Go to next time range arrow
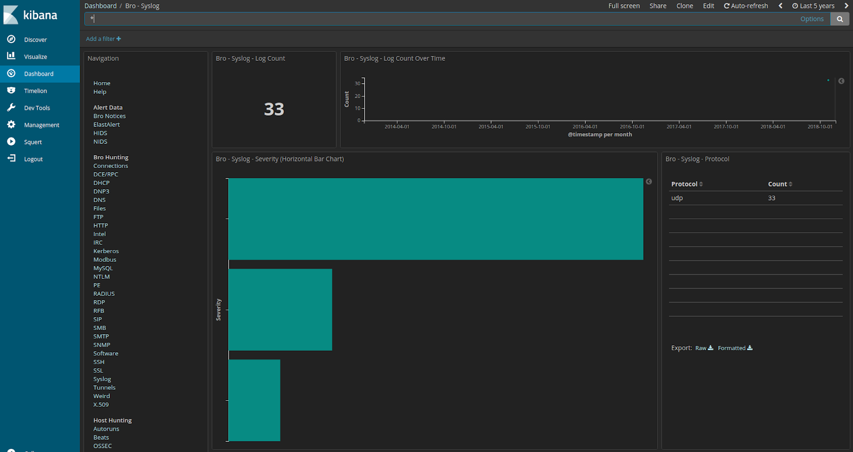 [846, 6]
